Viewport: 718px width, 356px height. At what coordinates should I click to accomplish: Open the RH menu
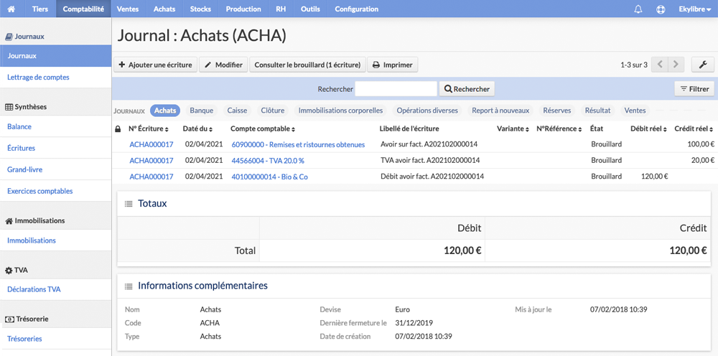tap(281, 9)
